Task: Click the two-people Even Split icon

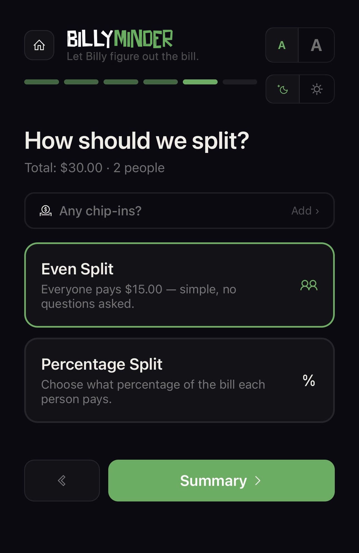Action: [x=309, y=285]
